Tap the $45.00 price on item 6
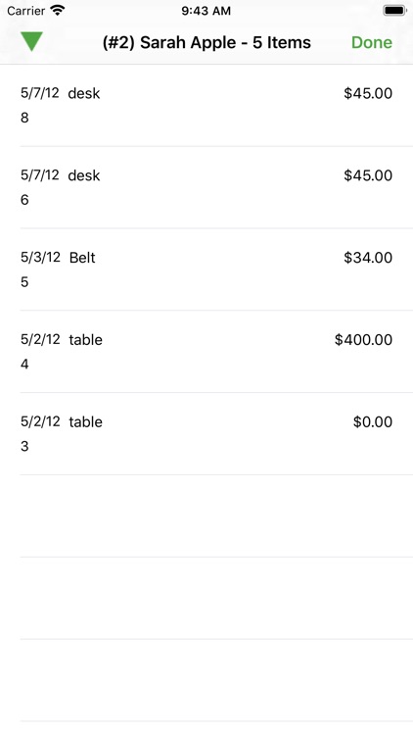Screen dimensions: 413x735 368,175
